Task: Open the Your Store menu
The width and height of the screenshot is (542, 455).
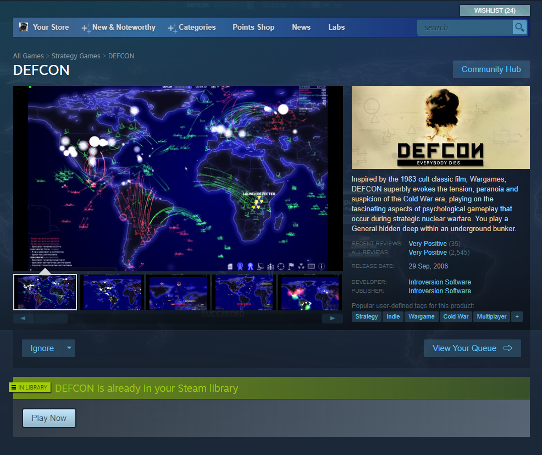Action: [51, 28]
